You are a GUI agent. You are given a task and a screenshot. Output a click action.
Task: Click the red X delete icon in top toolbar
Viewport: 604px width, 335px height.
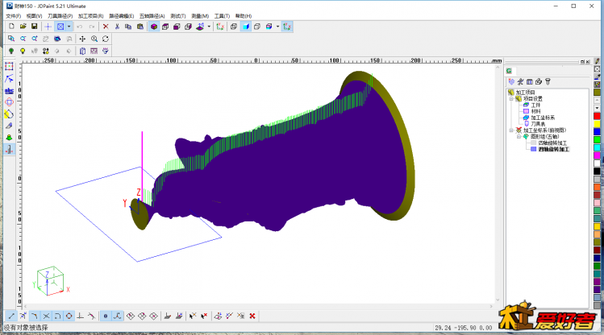click(x=106, y=27)
